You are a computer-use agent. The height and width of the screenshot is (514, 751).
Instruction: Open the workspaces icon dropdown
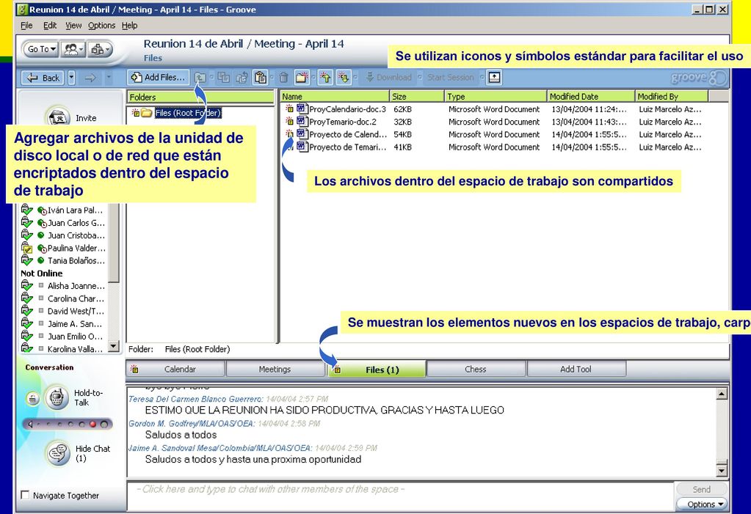point(100,49)
